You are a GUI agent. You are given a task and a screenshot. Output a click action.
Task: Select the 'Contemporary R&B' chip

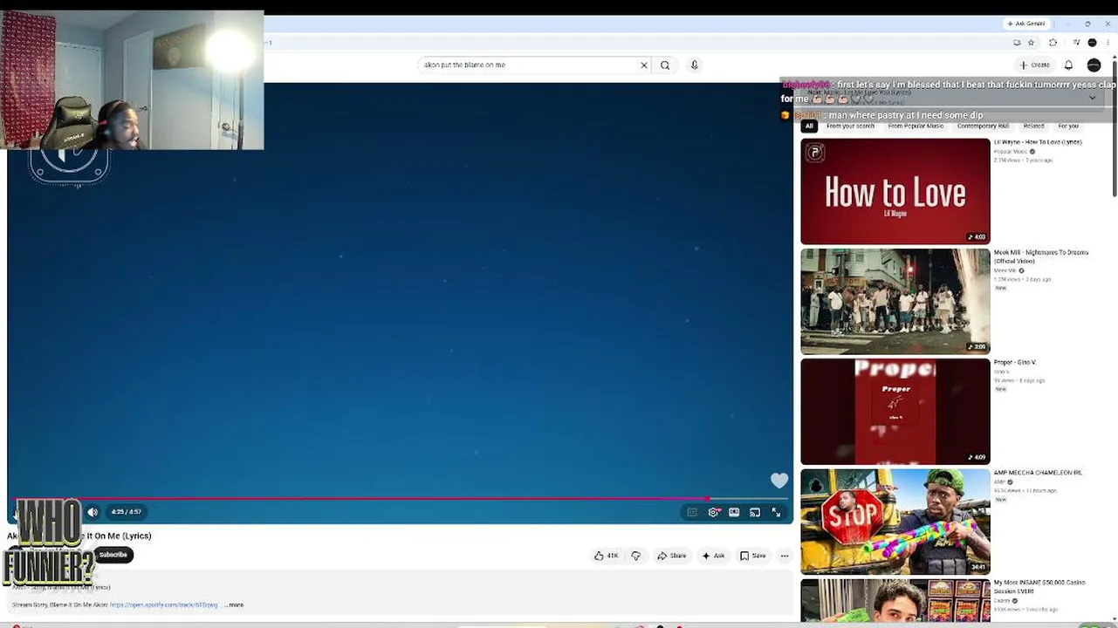click(x=983, y=126)
